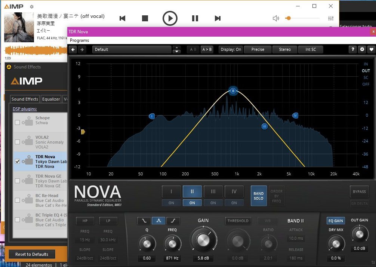Select band IV button

click(x=234, y=191)
